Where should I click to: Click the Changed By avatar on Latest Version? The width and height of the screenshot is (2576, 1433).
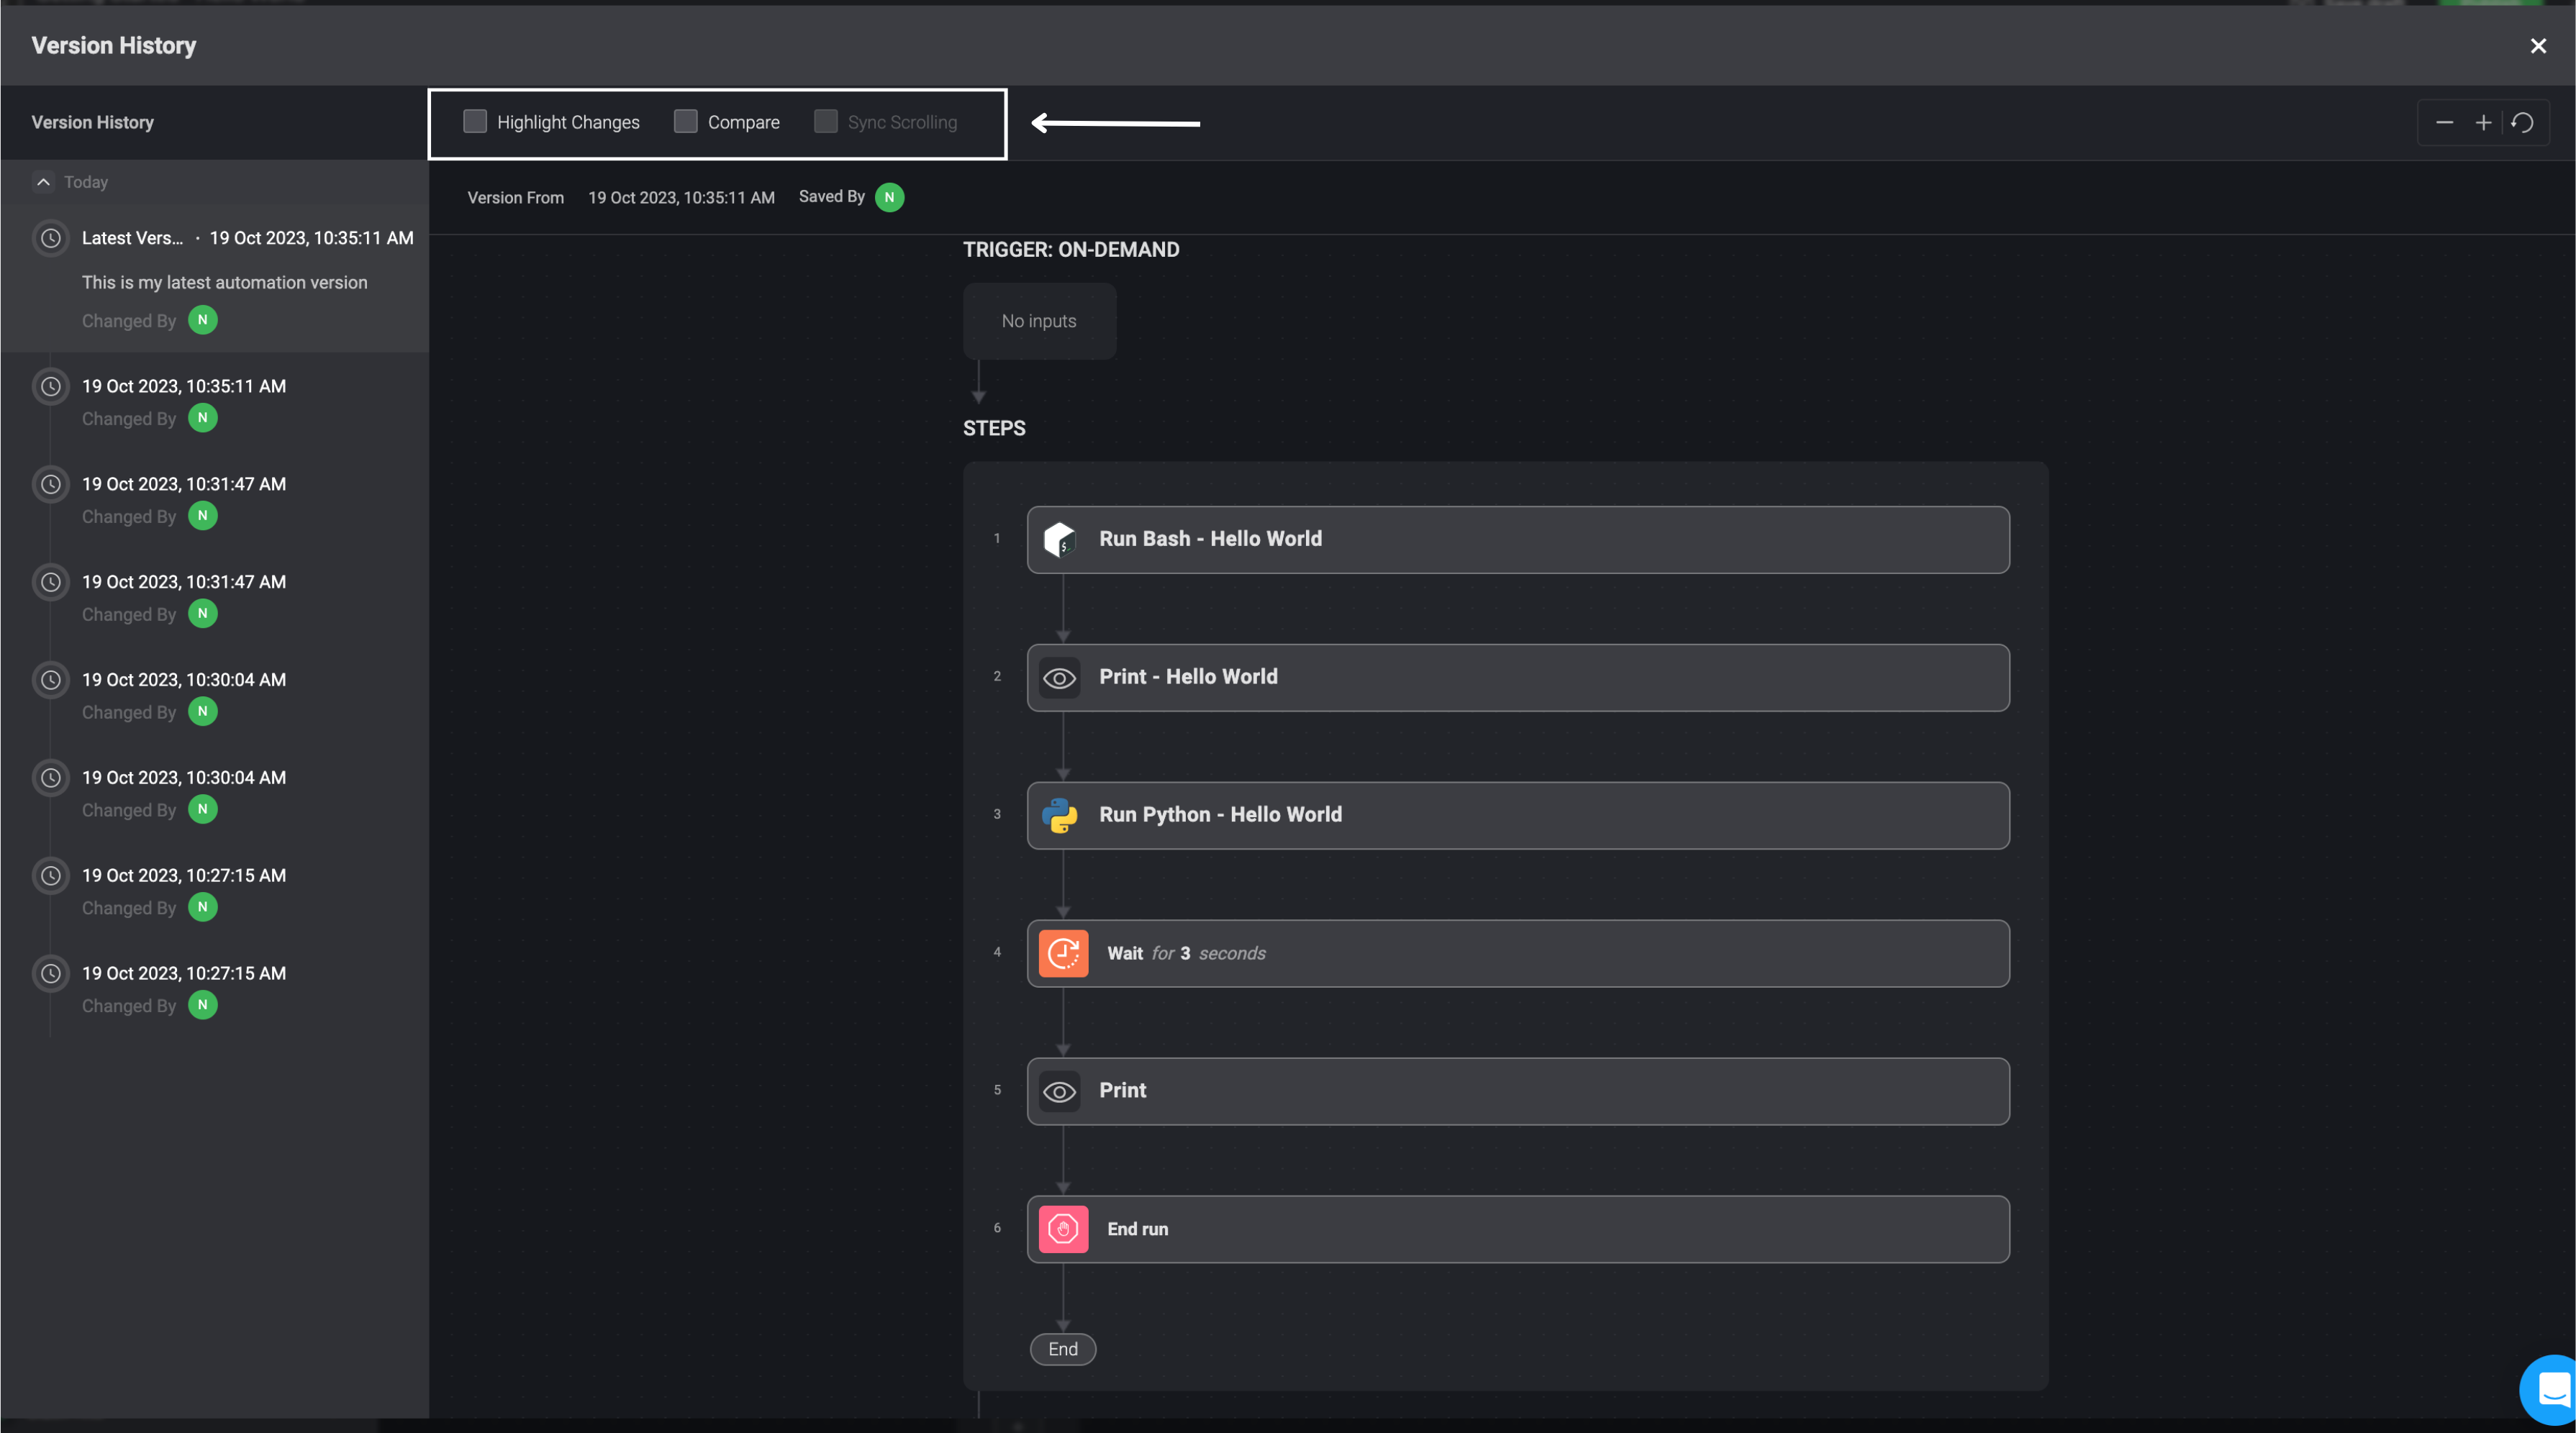203,320
